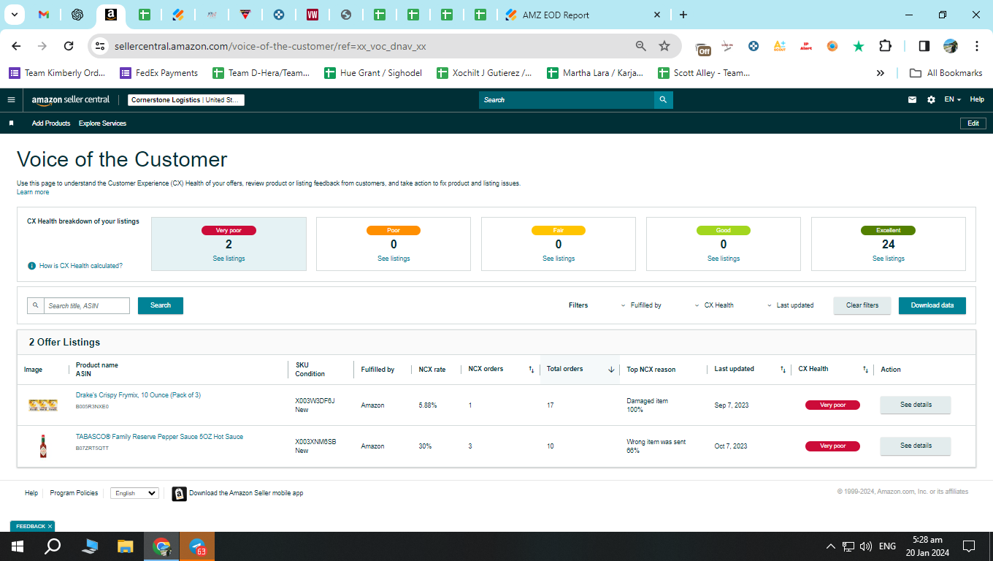Open a new tab with the plus icon
Screen dimensions: 993x561
[683, 15]
